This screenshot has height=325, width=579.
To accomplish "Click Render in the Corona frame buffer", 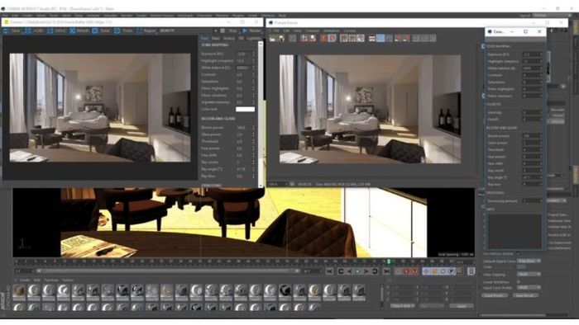I will pyautogui.click(x=251, y=31).
